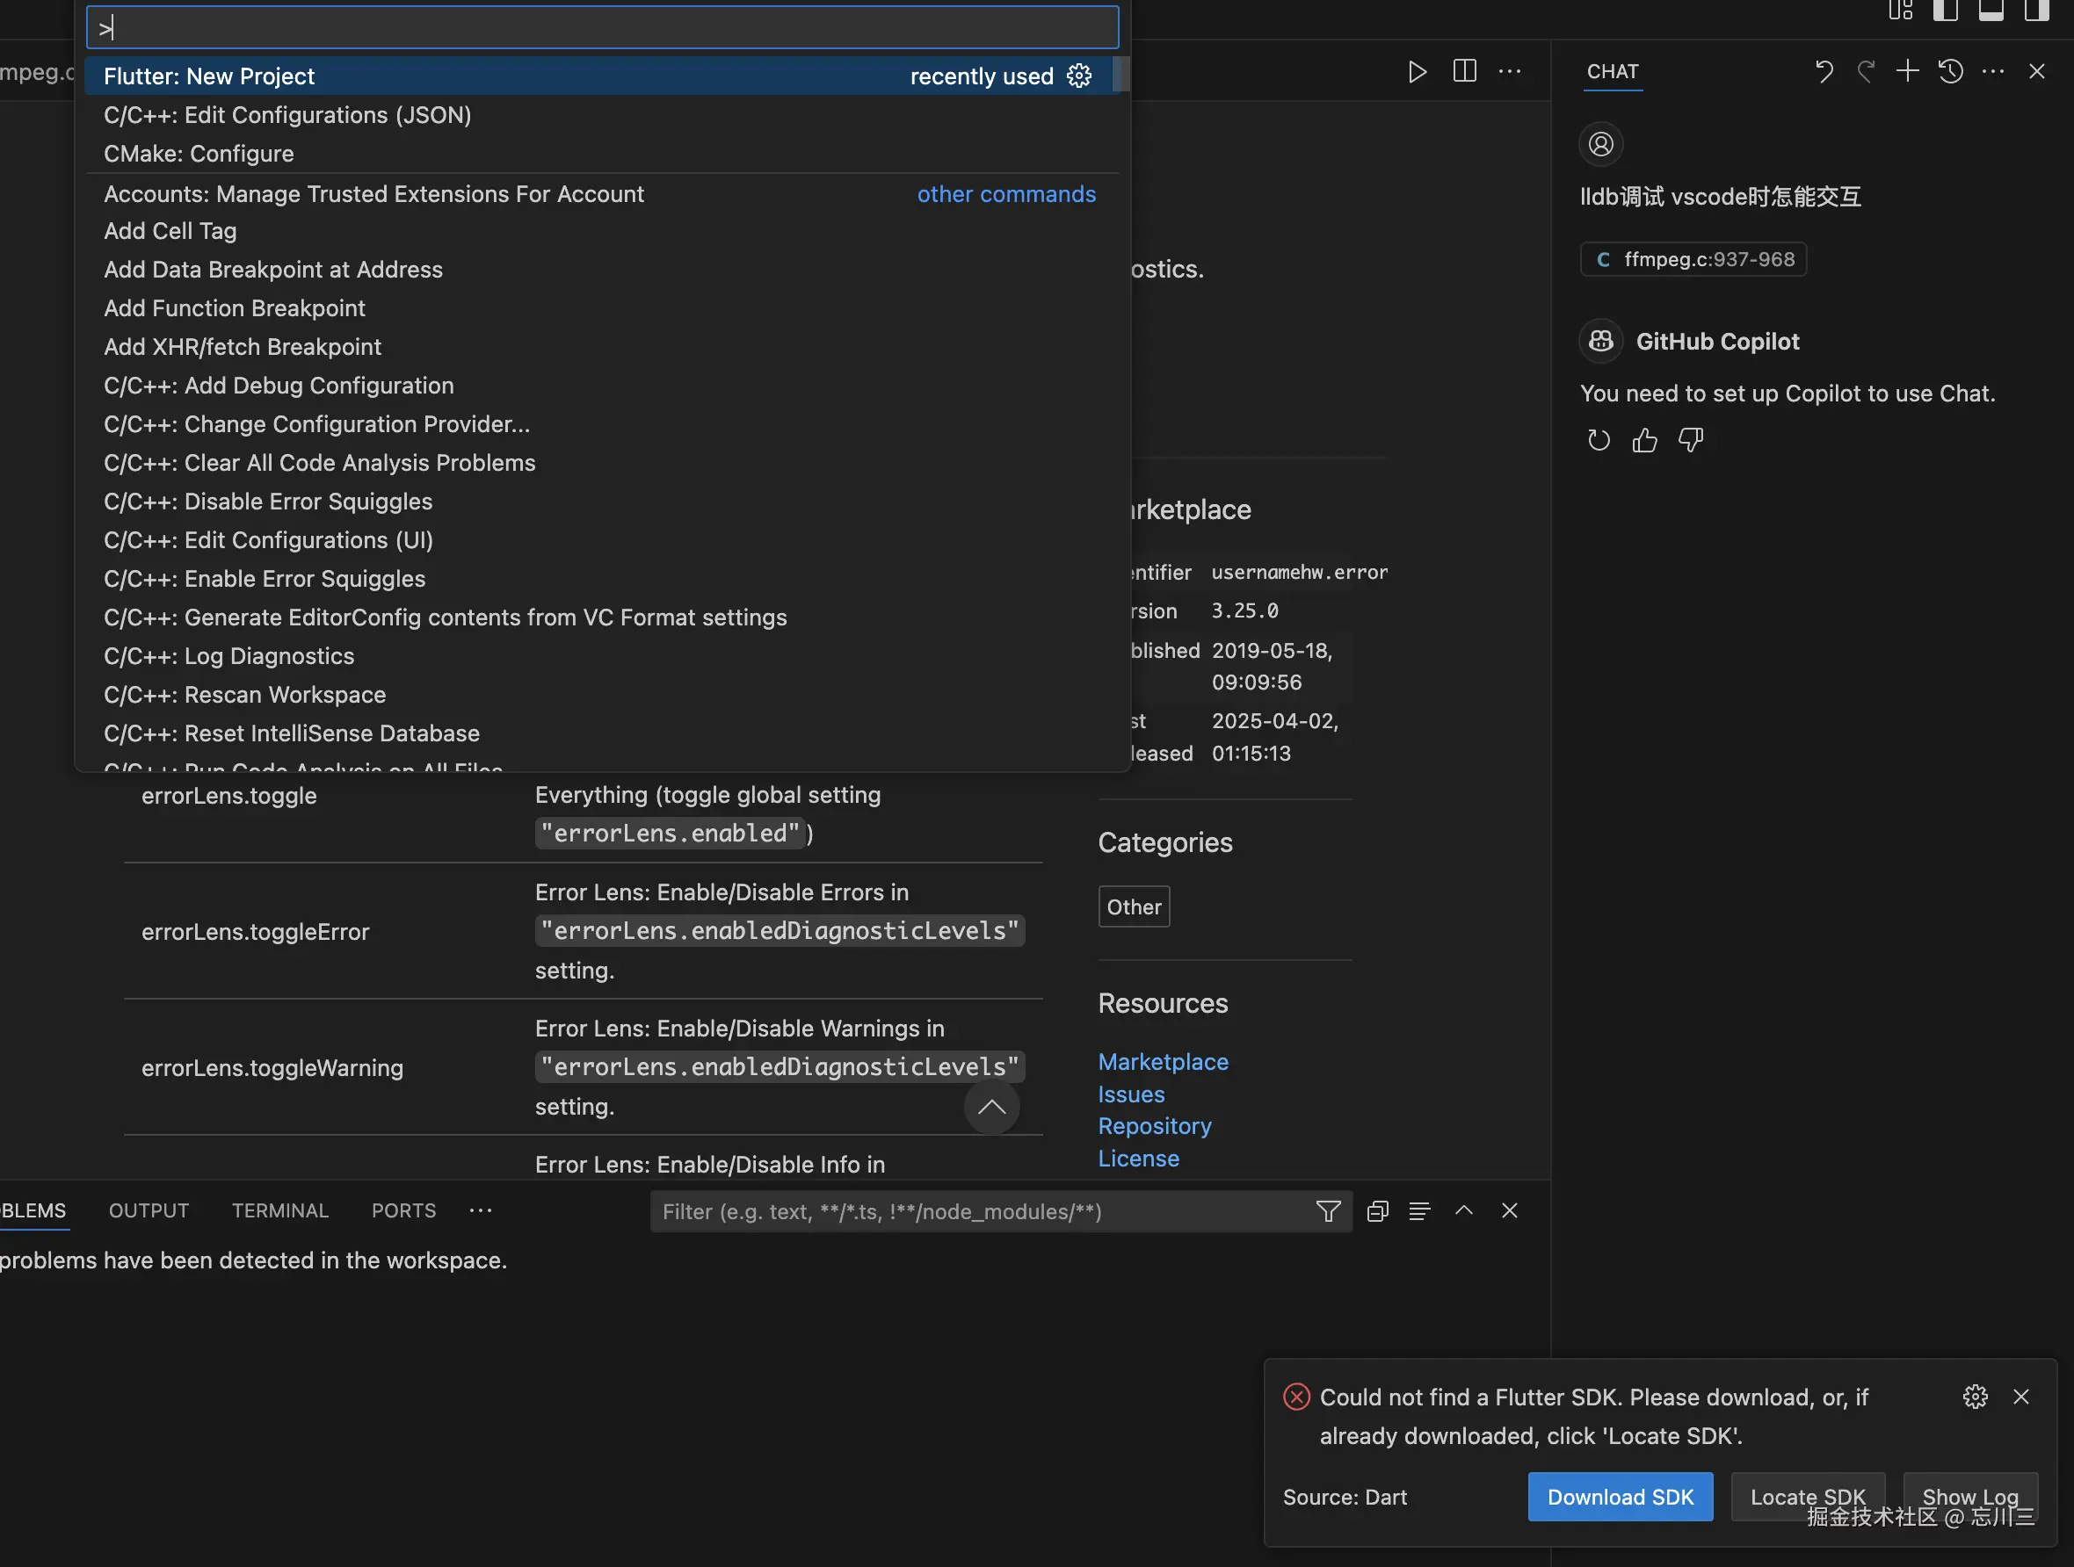Toggle the bottom panel layout icon
This screenshot has height=1567, width=2074.
point(1991,11)
